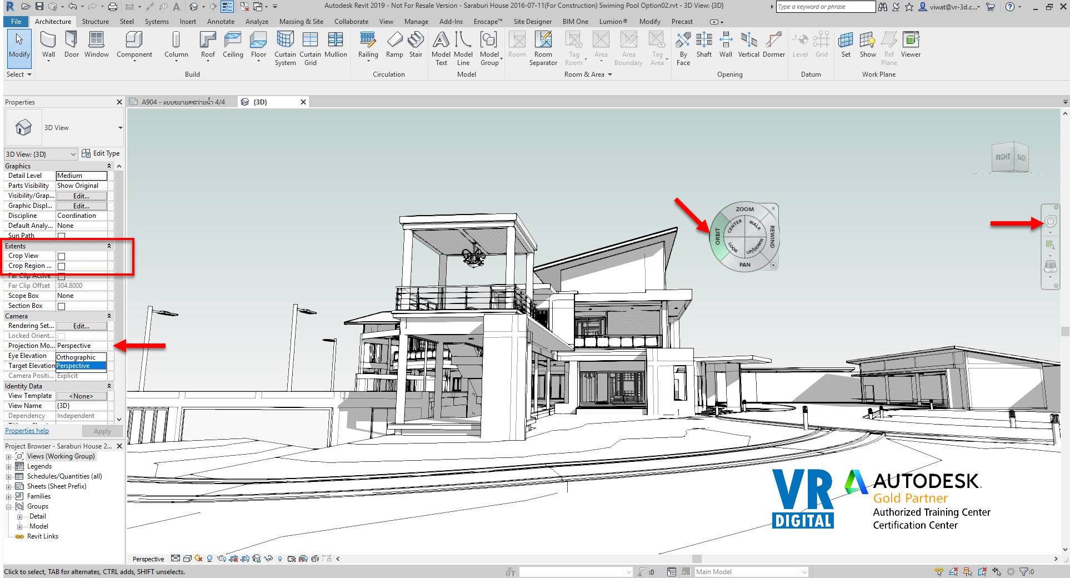Select the Door tool
1070x578 pixels.
click(x=72, y=45)
